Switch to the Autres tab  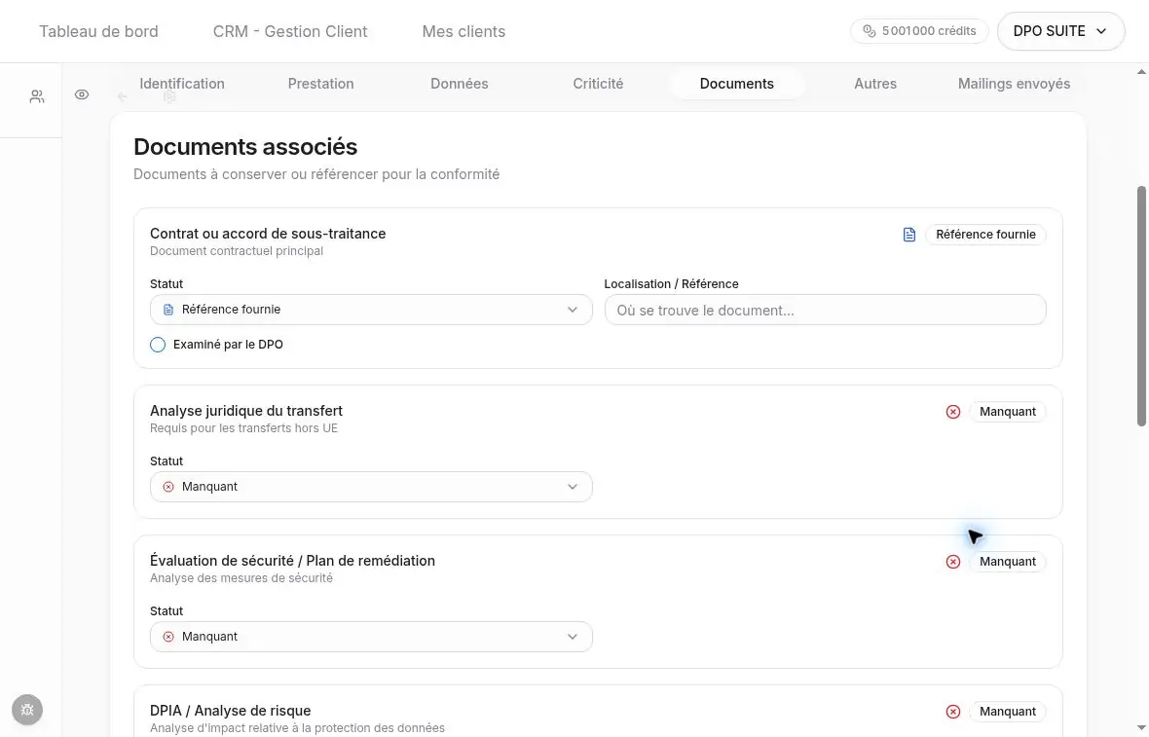pyautogui.click(x=875, y=84)
